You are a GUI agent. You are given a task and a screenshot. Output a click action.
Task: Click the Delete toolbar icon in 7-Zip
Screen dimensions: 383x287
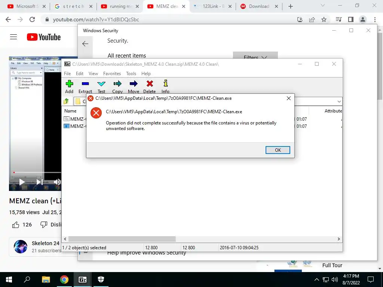click(150, 87)
